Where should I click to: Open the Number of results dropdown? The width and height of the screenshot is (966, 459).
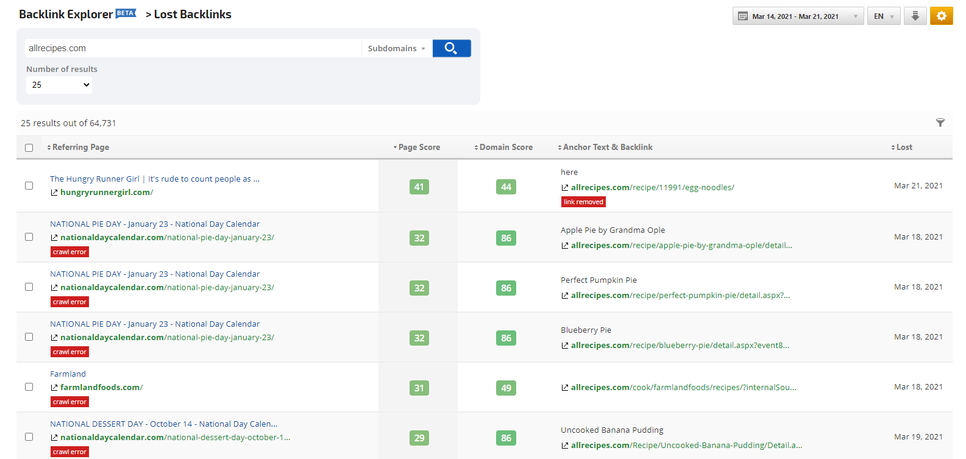tap(60, 85)
